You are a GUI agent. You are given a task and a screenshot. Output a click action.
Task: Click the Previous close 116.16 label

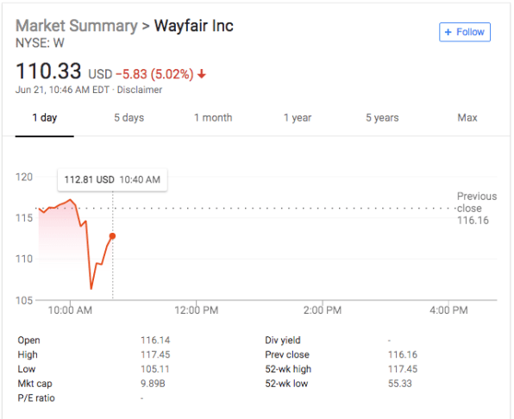(x=477, y=209)
